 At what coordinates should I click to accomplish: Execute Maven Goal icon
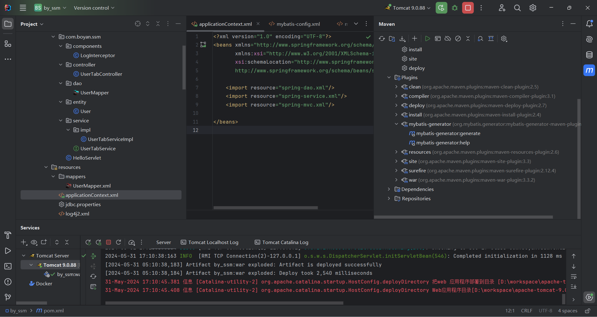coord(438,38)
